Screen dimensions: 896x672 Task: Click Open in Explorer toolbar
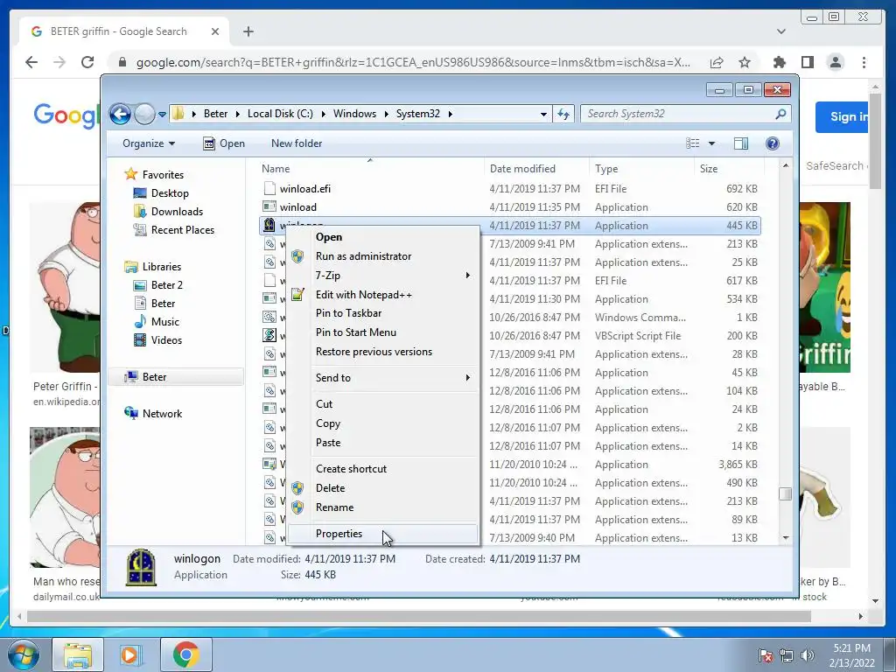pyautogui.click(x=224, y=143)
